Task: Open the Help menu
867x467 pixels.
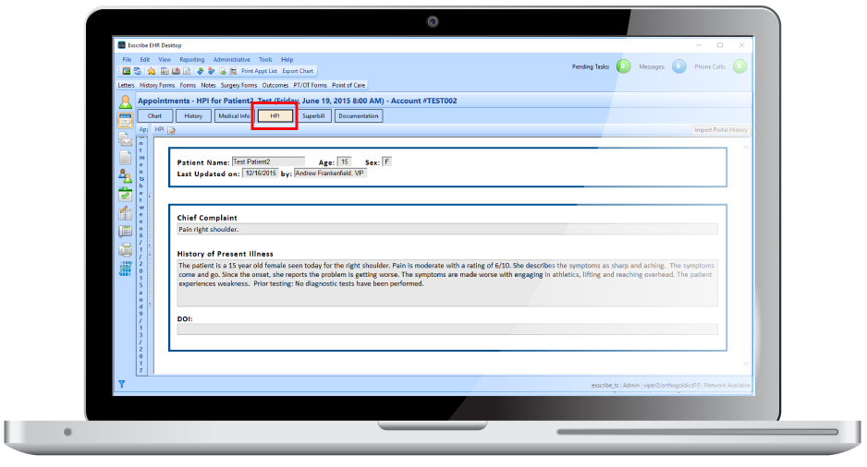Action: (287, 60)
